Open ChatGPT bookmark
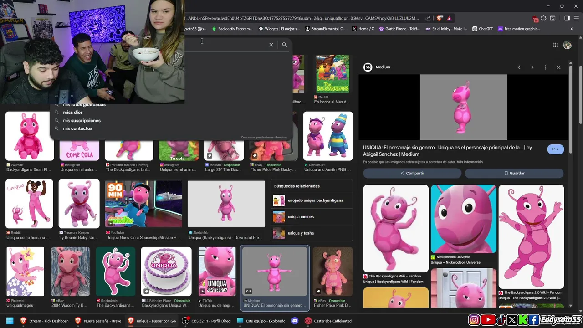Image resolution: width=583 pixels, height=328 pixels. (483, 29)
